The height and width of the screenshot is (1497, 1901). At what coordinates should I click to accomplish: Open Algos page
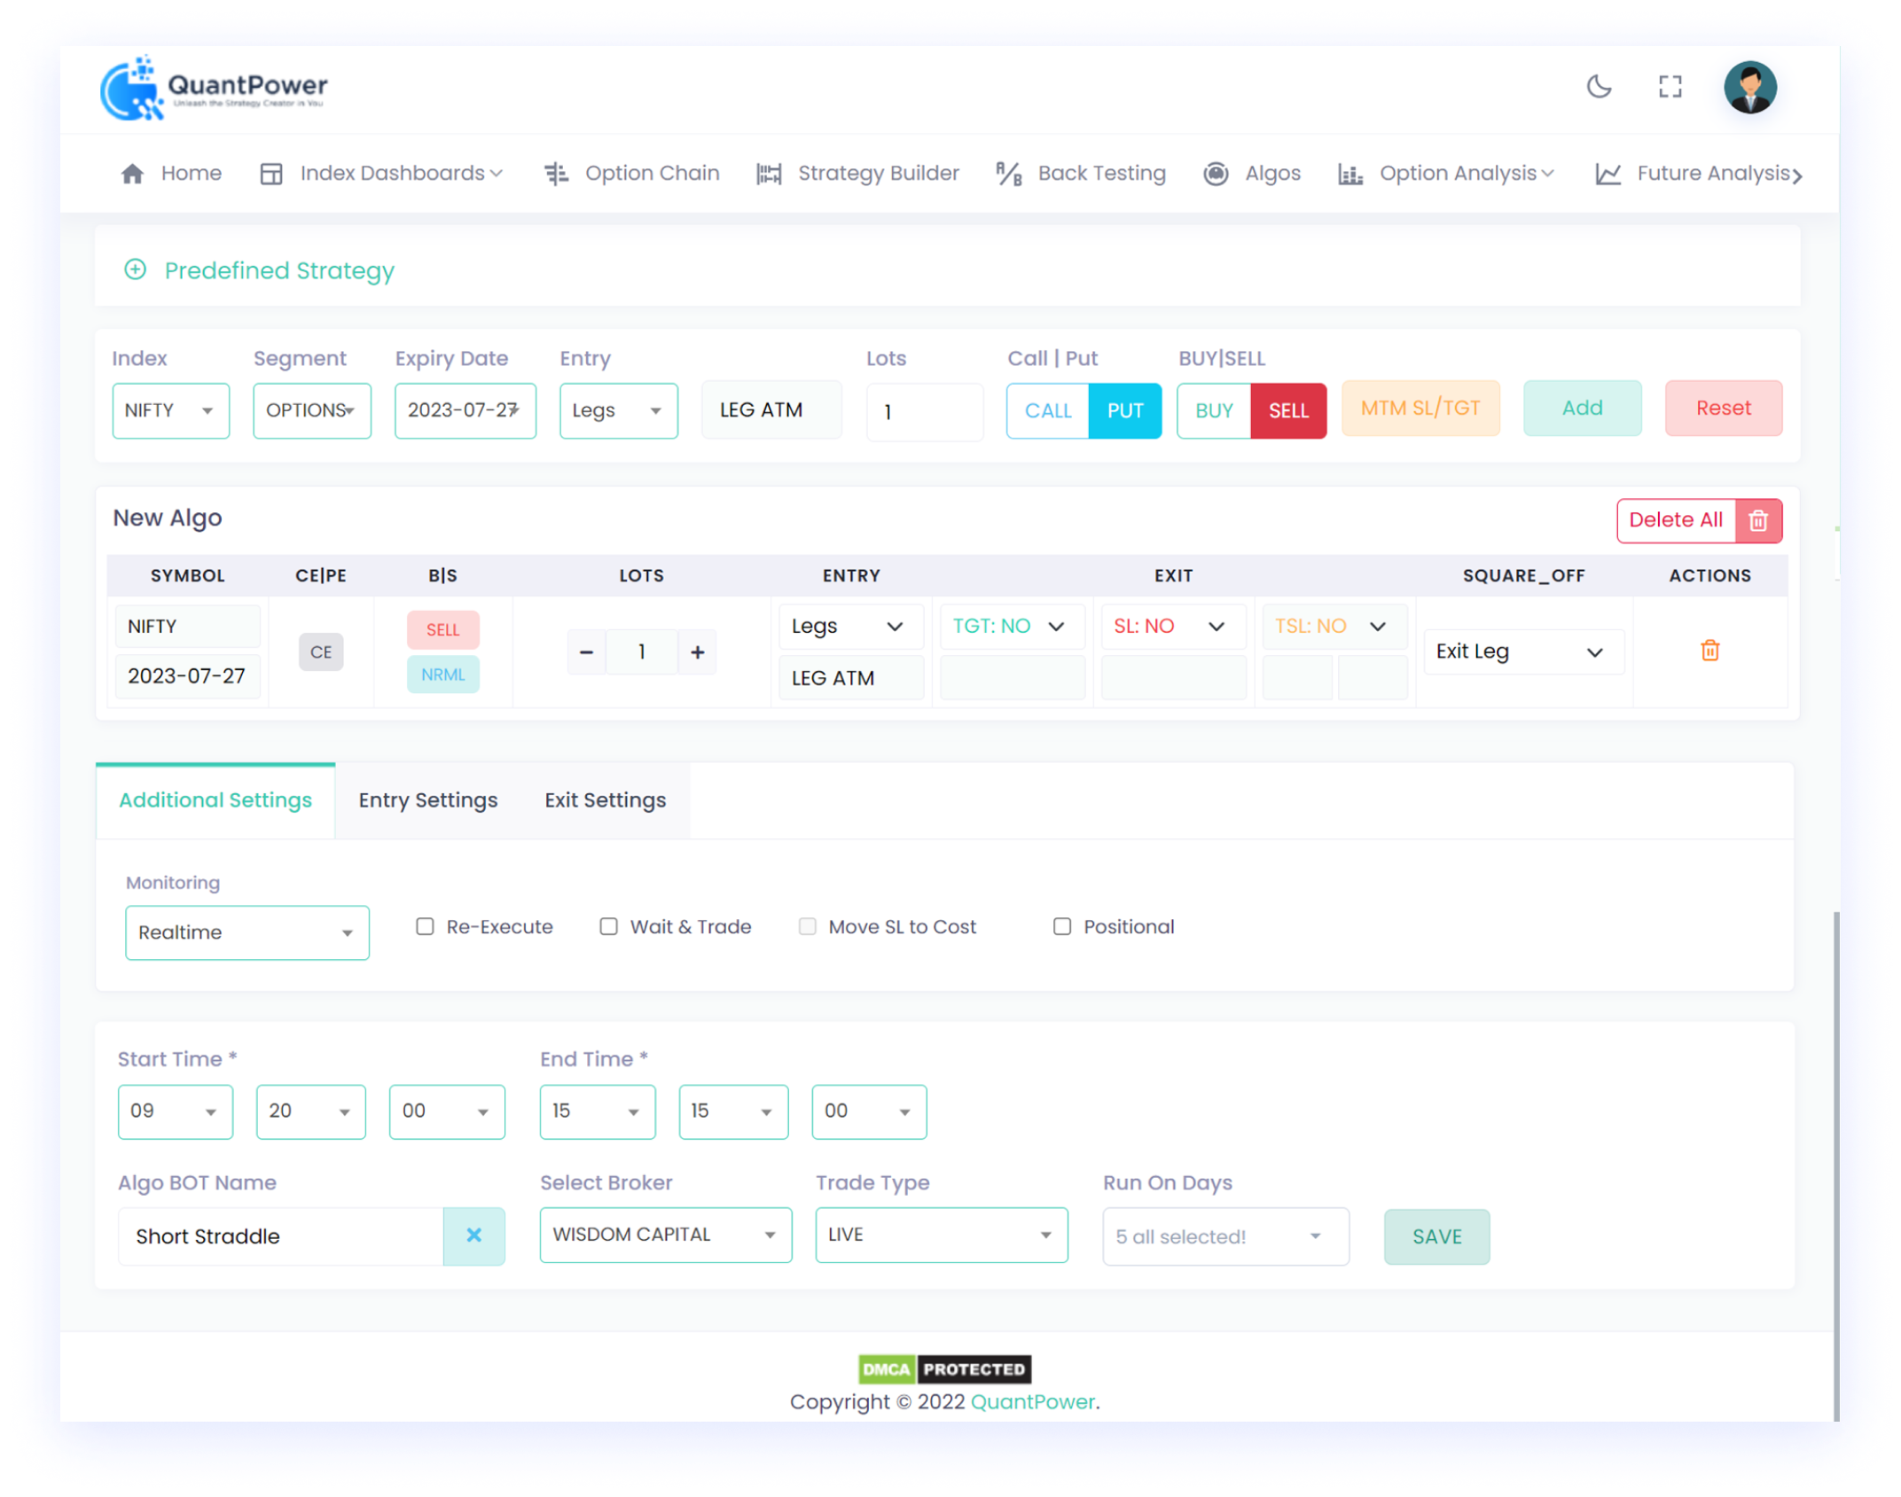[x=1252, y=173]
